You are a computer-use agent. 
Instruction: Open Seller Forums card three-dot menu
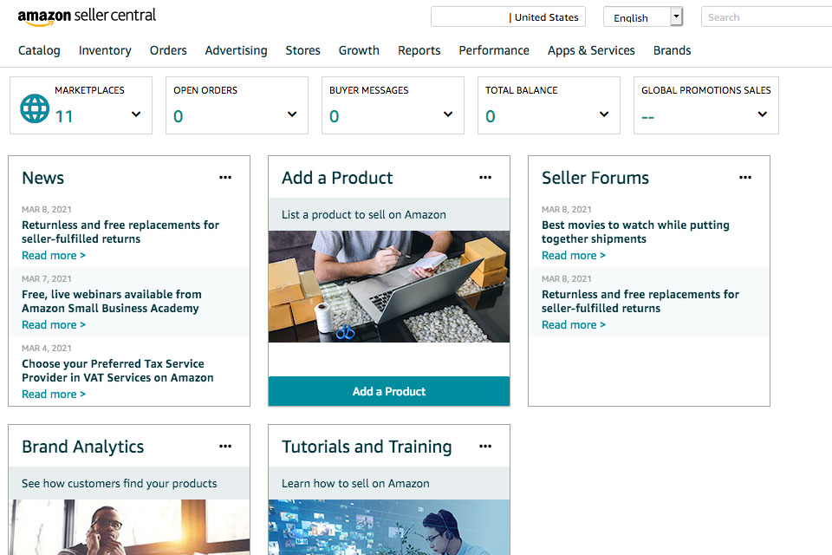click(x=745, y=178)
